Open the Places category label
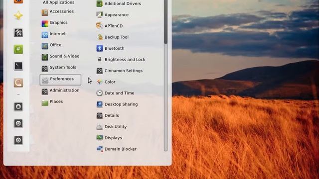 click(56, 101)
